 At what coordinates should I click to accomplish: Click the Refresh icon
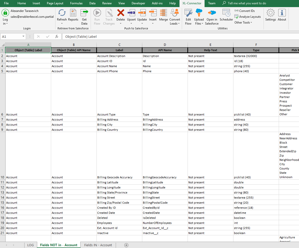62,13
